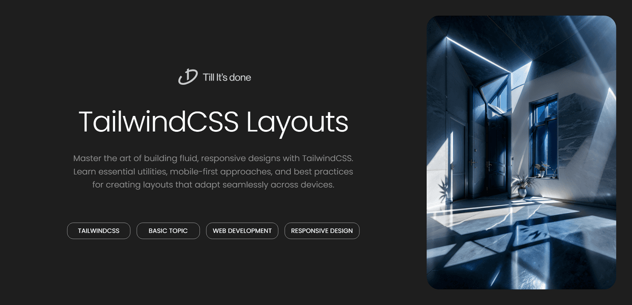
Task: Click the last tag in the tag row
Action: pyautogui.click(x=322, y=231)
